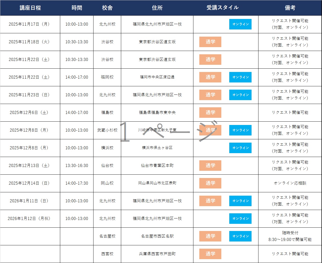Image resolution: width=322 pixels, height=263 pixels.
Task: Click 通学 button for 福島校
Action: pos(210,113)
